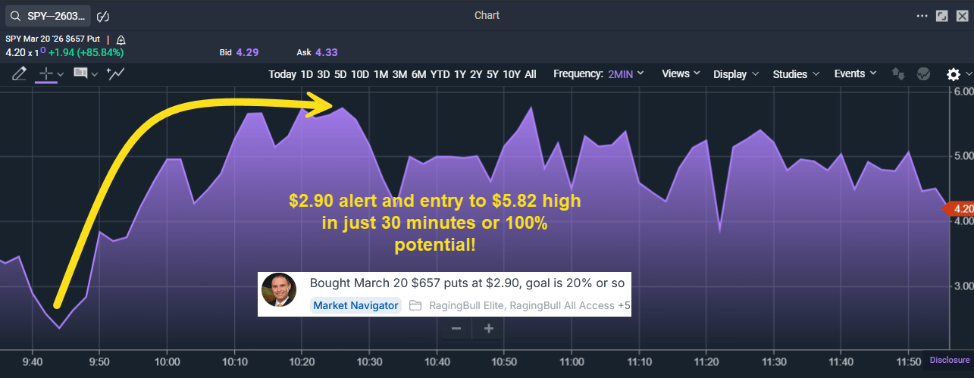Open the Views menu
Screen dimensions: 974x378
pos(681,73)
